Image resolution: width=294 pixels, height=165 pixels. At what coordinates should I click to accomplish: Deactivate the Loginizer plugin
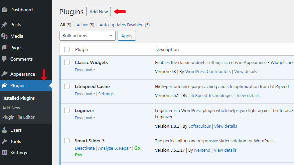tap(85, 118)
